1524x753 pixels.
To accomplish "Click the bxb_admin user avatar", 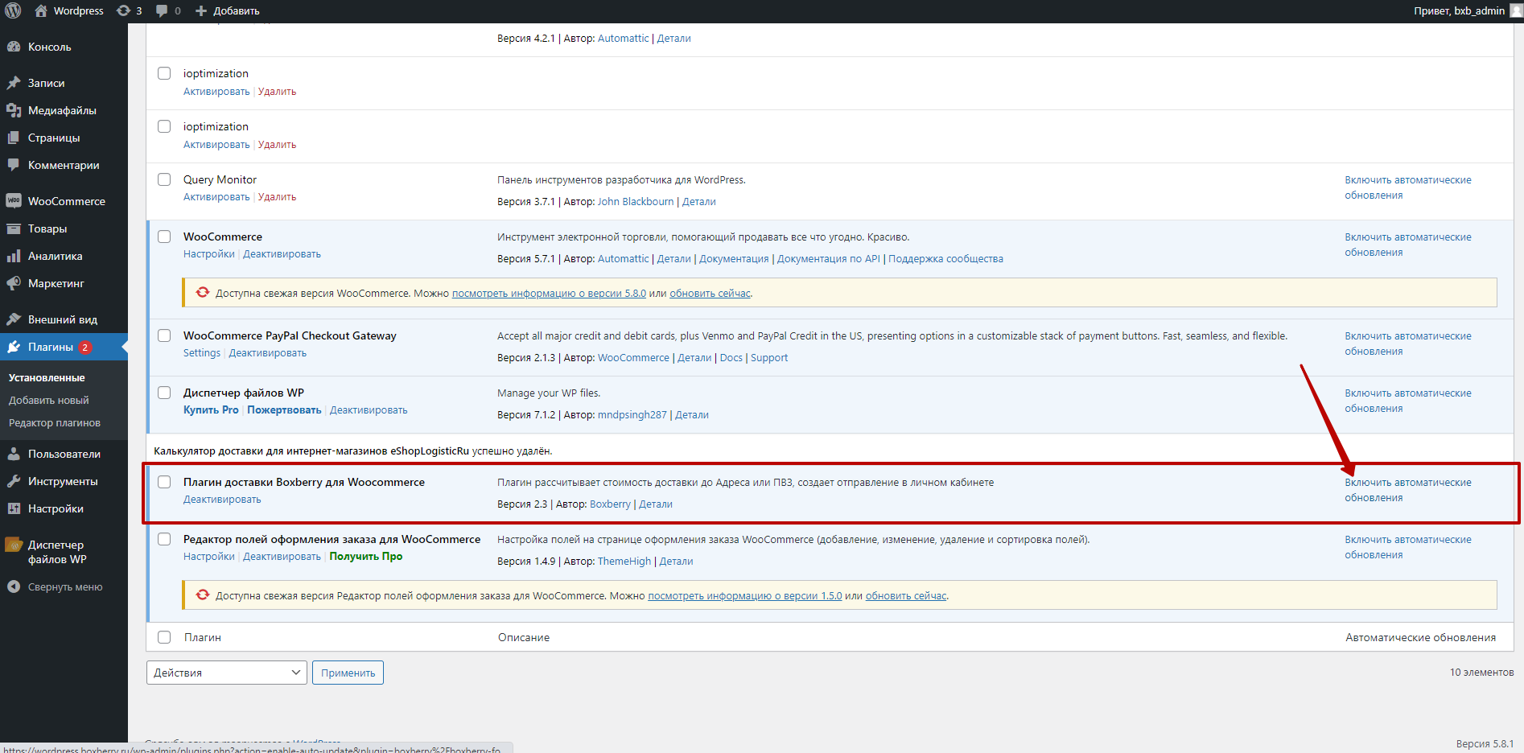I will (x=1515, y=10).
